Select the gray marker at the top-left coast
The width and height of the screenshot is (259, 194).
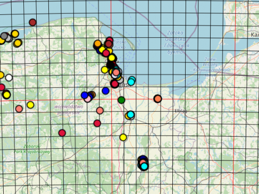click(4, 36)
